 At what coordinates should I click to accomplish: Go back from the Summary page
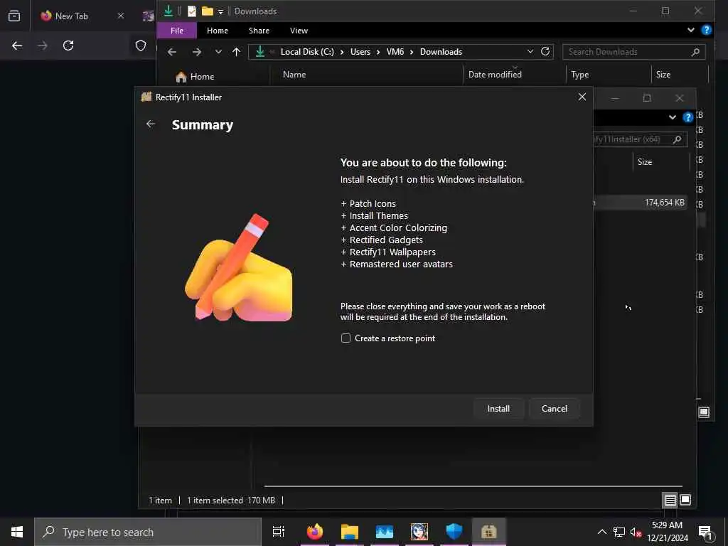(x=151, y=124)
